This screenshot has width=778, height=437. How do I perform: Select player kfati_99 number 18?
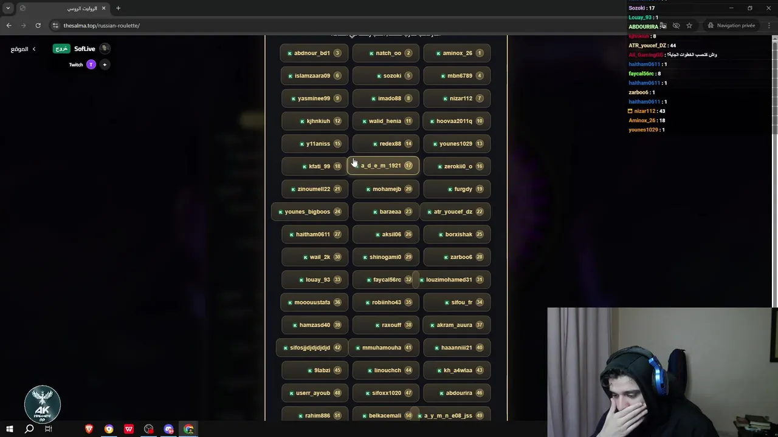[x=314, y=166]
